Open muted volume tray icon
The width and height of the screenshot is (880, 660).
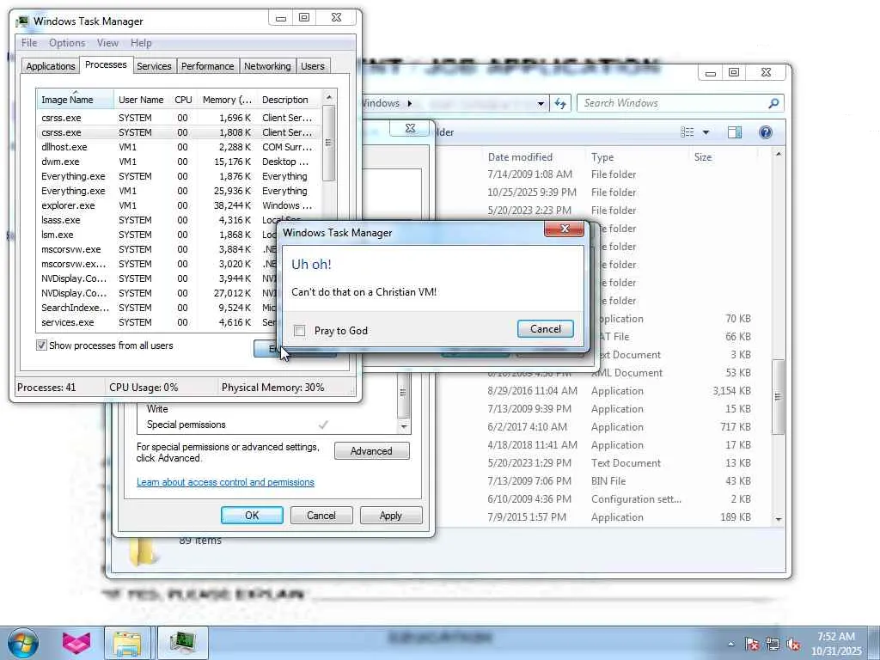(793, 644)
